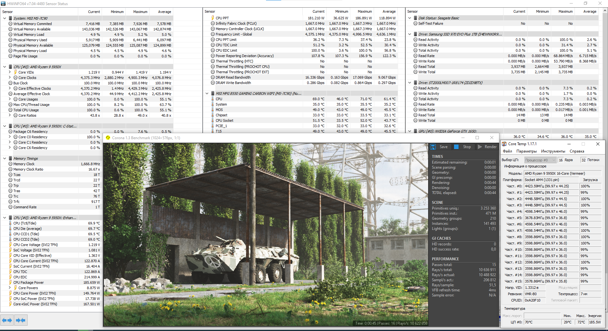Open the Параметры menu in Core Temp
Image resolution: width=608 pixels, height=331 pixels.
[x=527, y=151]
